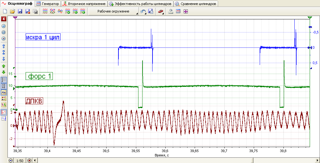Click the yellow measurement values icon

click(4, 99)
